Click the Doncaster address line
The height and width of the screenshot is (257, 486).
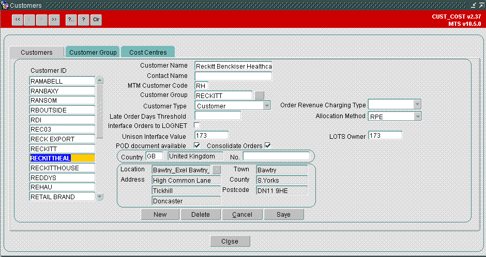click(186, 201)
